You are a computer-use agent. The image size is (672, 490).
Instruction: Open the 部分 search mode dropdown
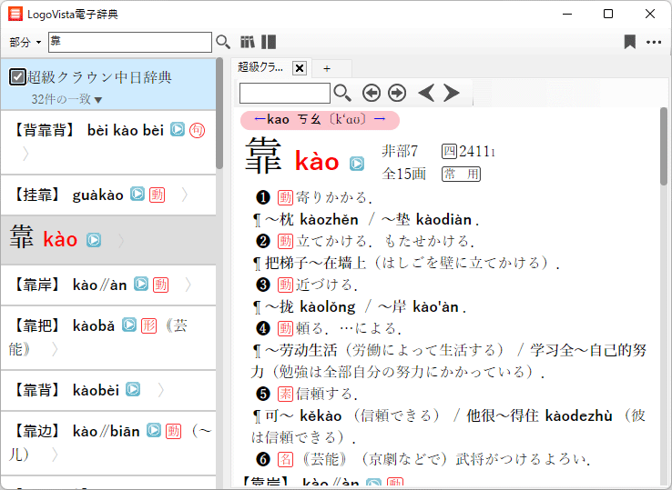pyautogui.click(x=25, y=43)
